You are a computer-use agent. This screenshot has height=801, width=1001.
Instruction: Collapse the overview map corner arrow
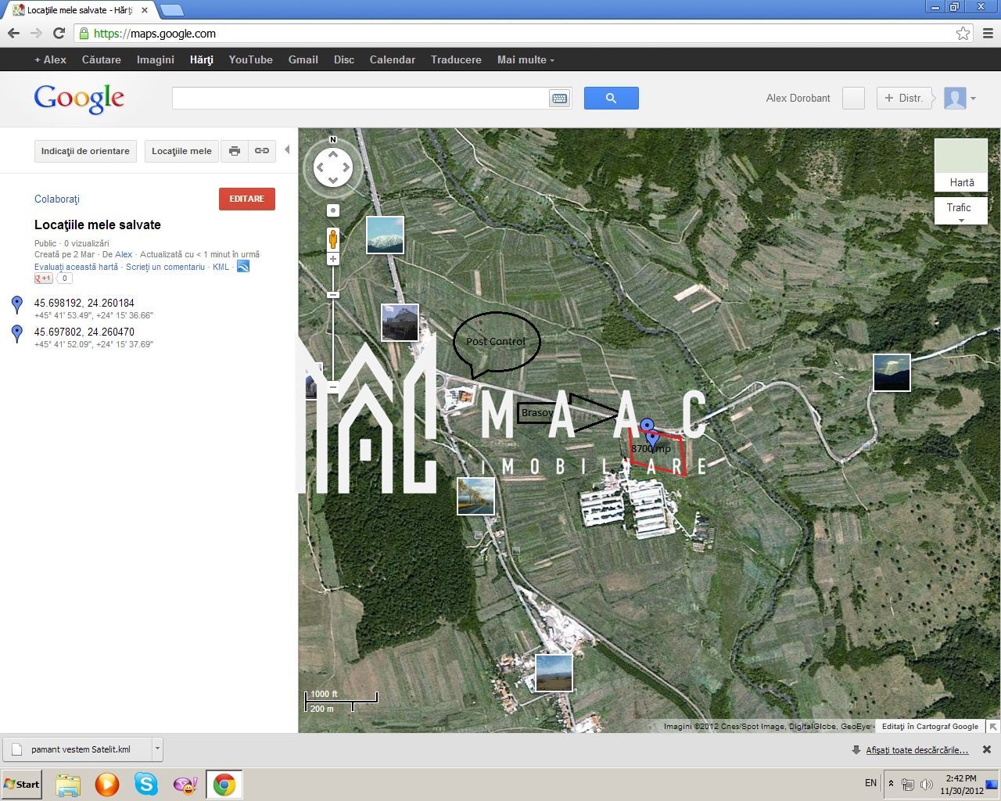993,726
